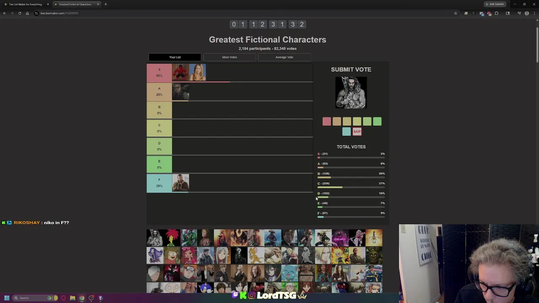Pick Jerry mouse thumbnail in pool
The image size is (539, 303).
[x=256, y=255]
